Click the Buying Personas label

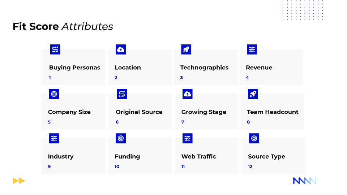[74, 68]
